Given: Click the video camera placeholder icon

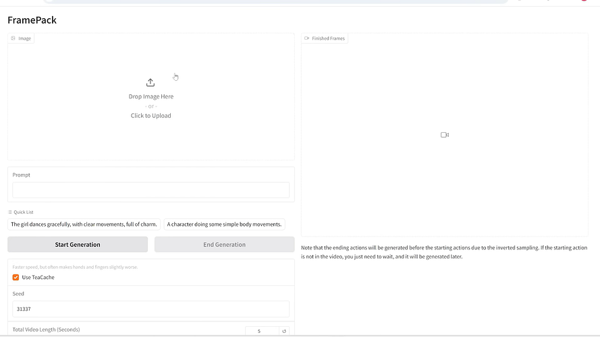Looking at the screenshot, I should pos(445,135).
